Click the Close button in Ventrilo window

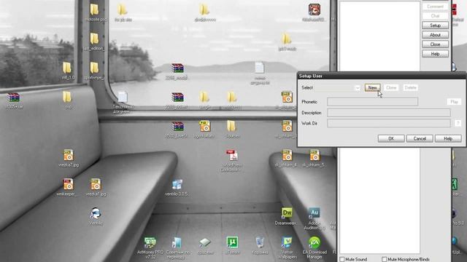point(435,44)
